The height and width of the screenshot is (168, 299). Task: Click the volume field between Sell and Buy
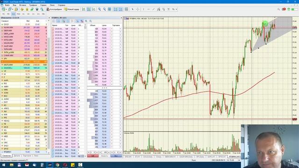click(x=104, y=153)
